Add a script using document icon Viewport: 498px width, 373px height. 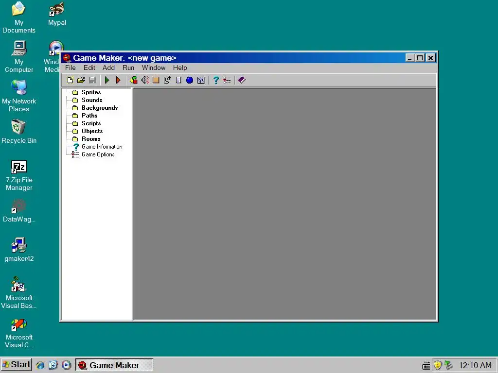pos(178,80)
